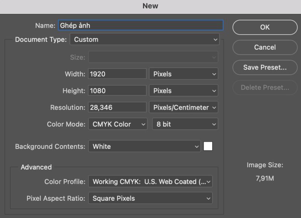Viewport: 301px width, 218px height.
Task: Click the Height value field showing 1080
Action: 117,91
